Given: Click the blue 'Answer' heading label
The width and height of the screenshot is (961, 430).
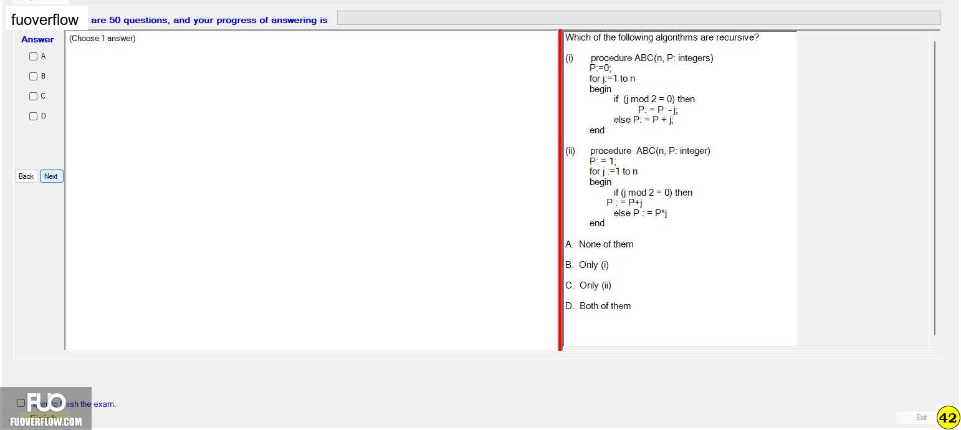Looking at the screenshot, I should click(x=37, y=39).
